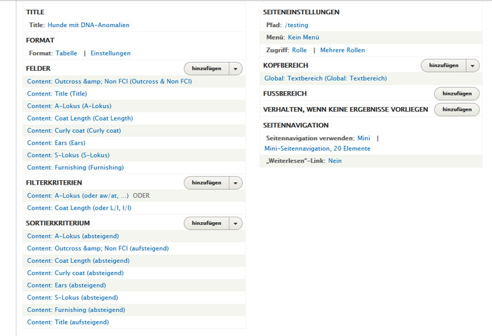The width and height of the screenshot is (492, 336).
Task: Add a Fussbereich element
Action: pos(456,94)
